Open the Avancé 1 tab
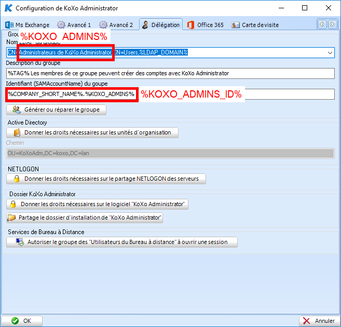341x327 pixels. point(74,25)
